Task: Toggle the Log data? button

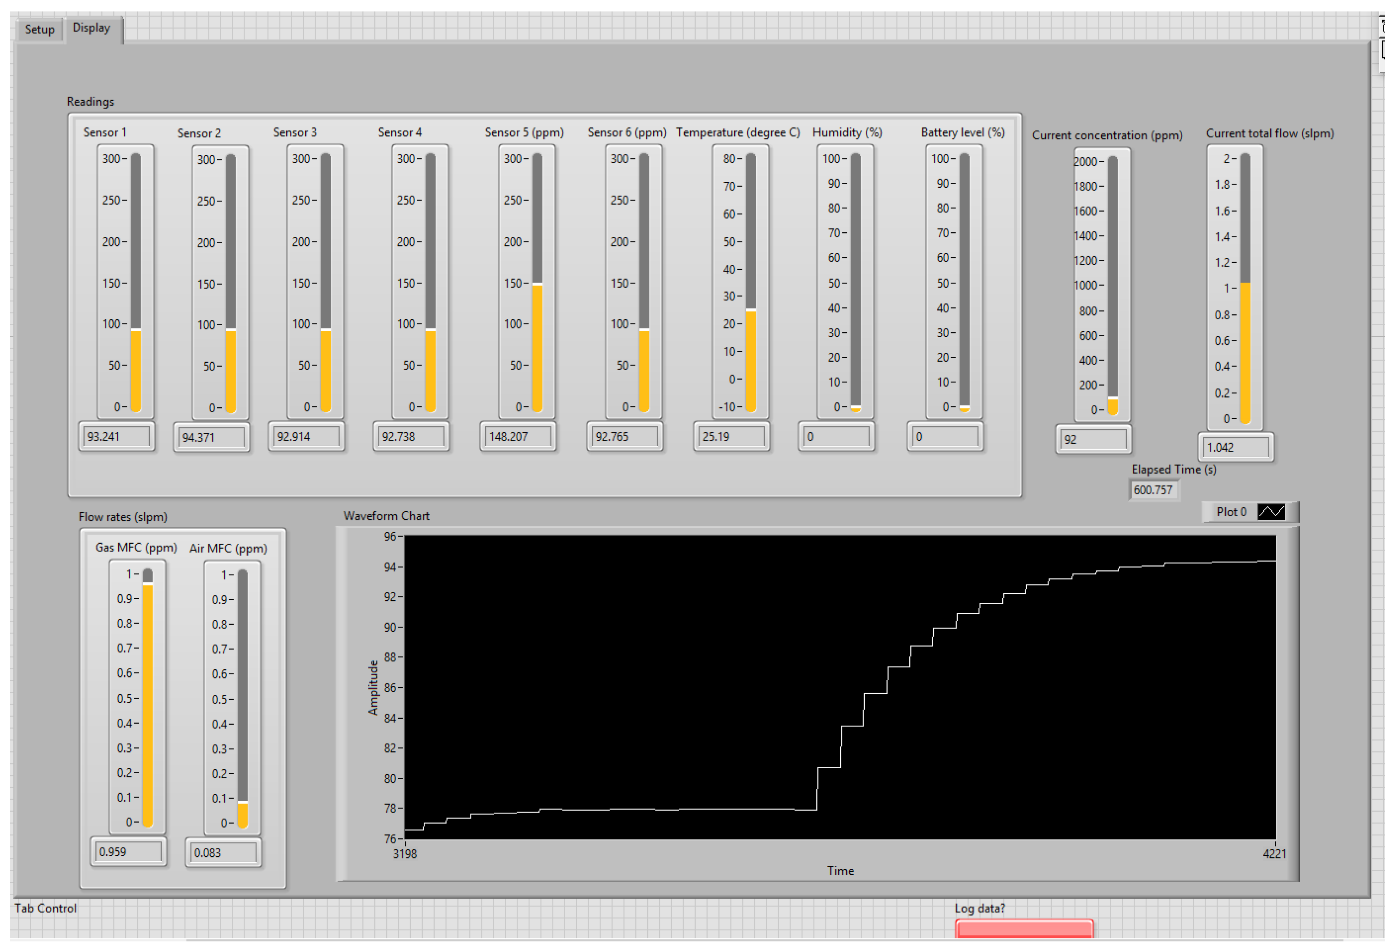Action: [x=1024, y=929]
